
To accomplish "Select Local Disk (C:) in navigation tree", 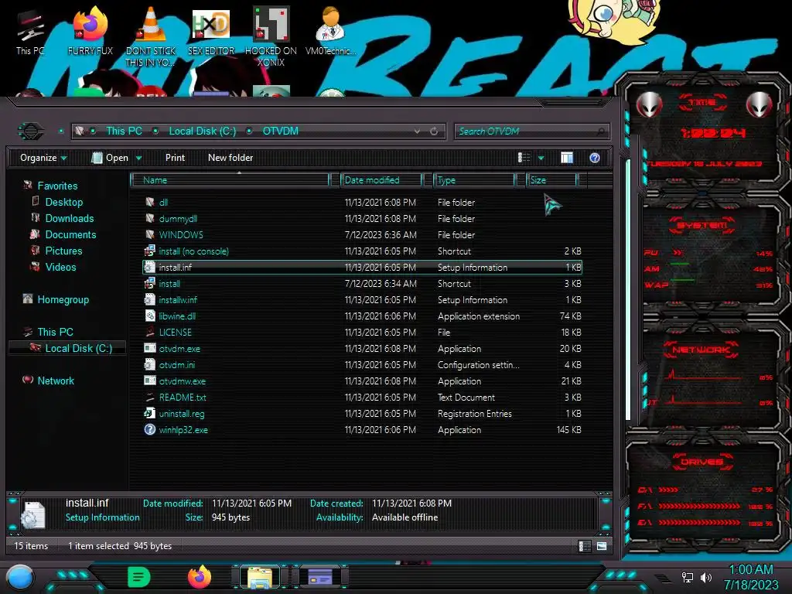I will [67, 348].
